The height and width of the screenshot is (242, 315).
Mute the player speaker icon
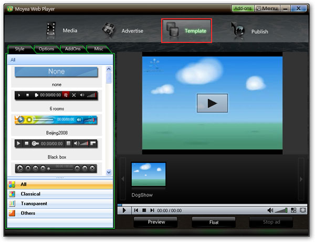270,211
